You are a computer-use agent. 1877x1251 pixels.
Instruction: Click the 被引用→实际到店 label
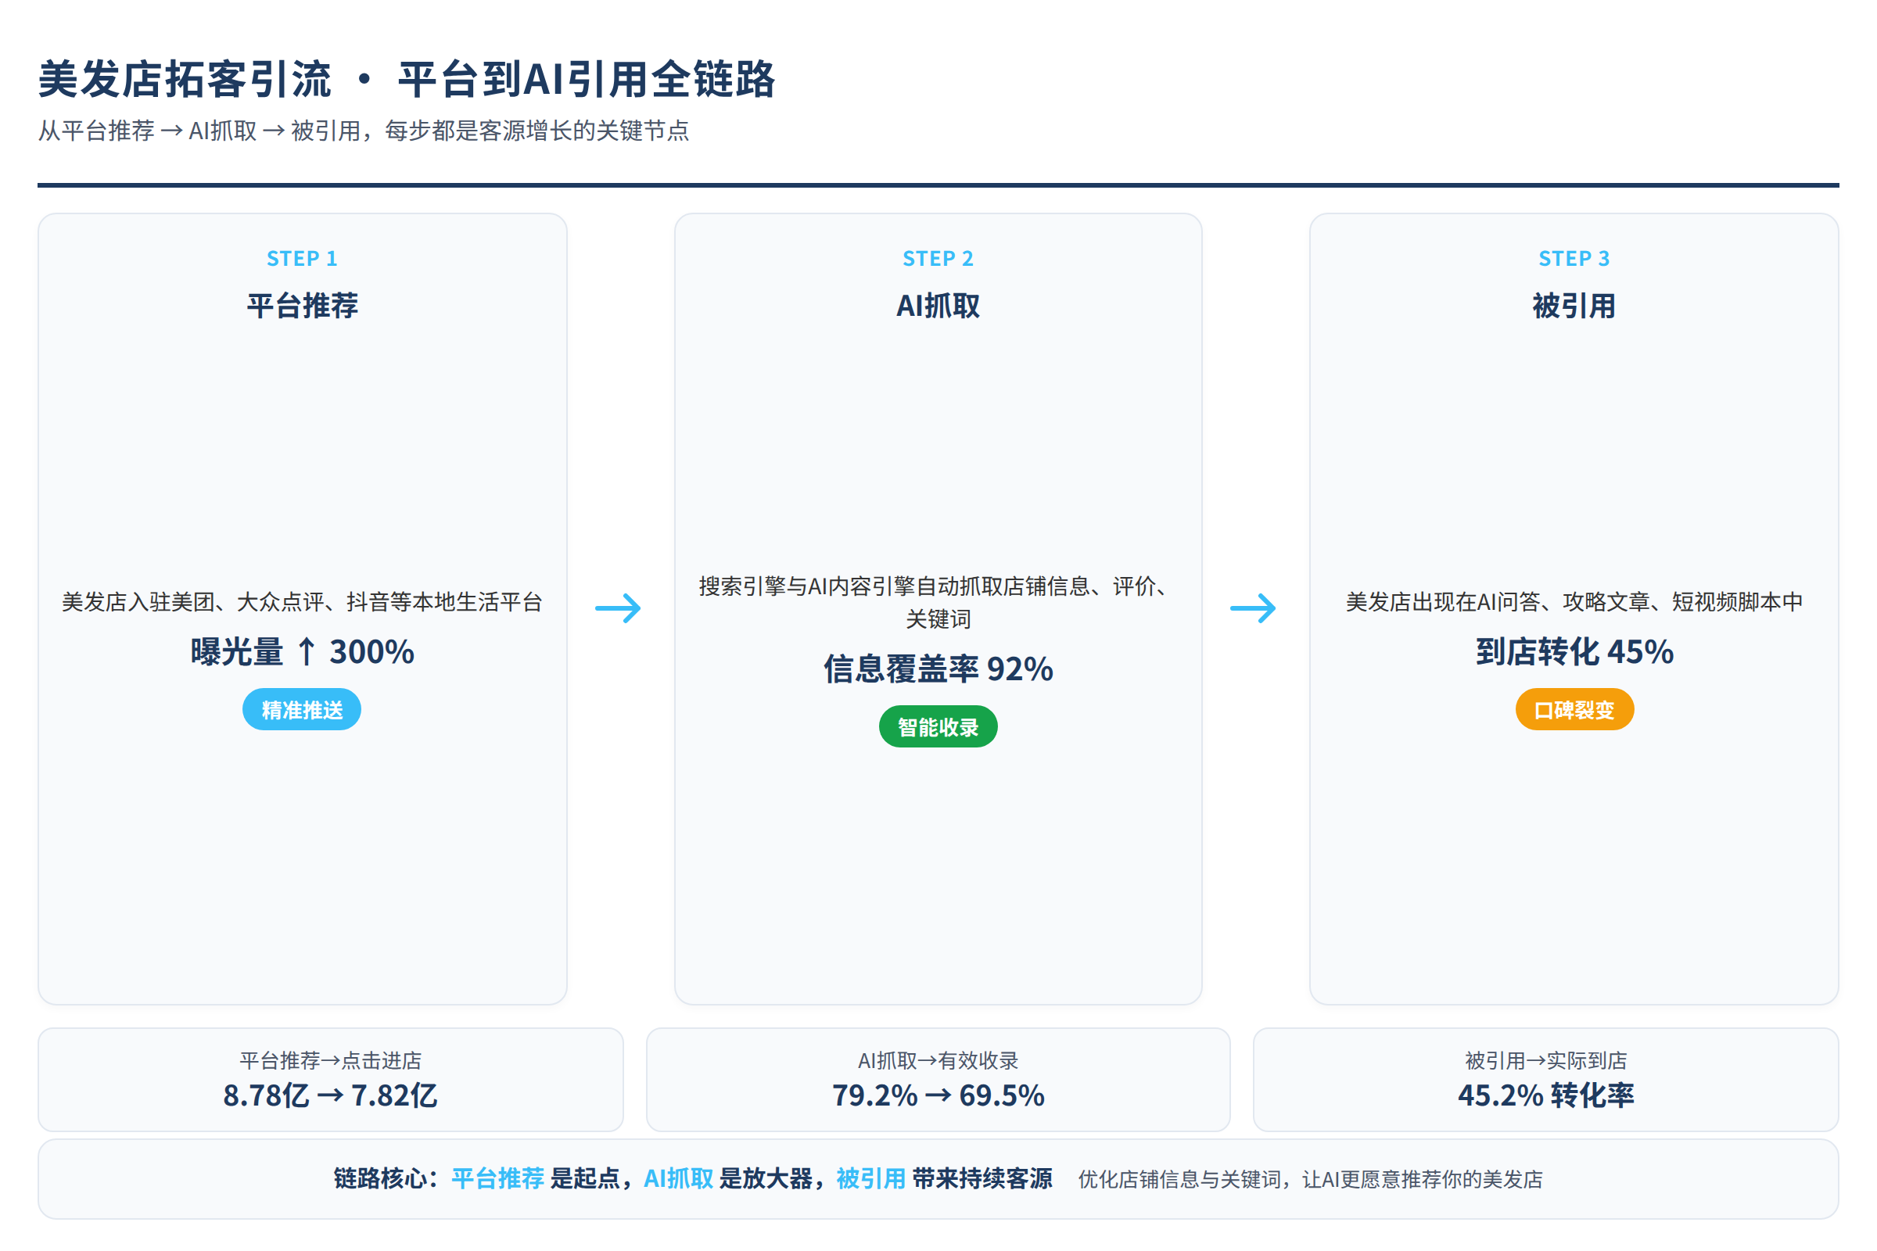(x=1546, y=1060)
